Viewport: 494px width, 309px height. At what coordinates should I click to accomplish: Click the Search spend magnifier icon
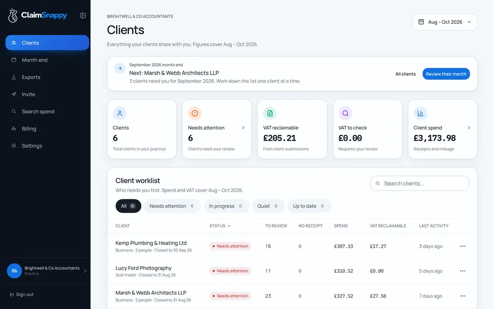click(13, 111)
